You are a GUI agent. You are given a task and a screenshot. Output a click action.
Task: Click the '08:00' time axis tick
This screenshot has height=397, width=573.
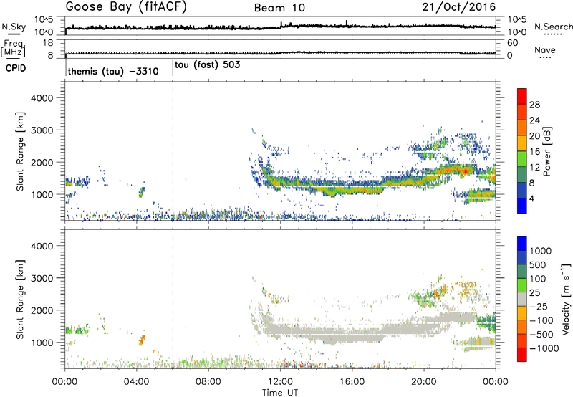click(208, 382)
